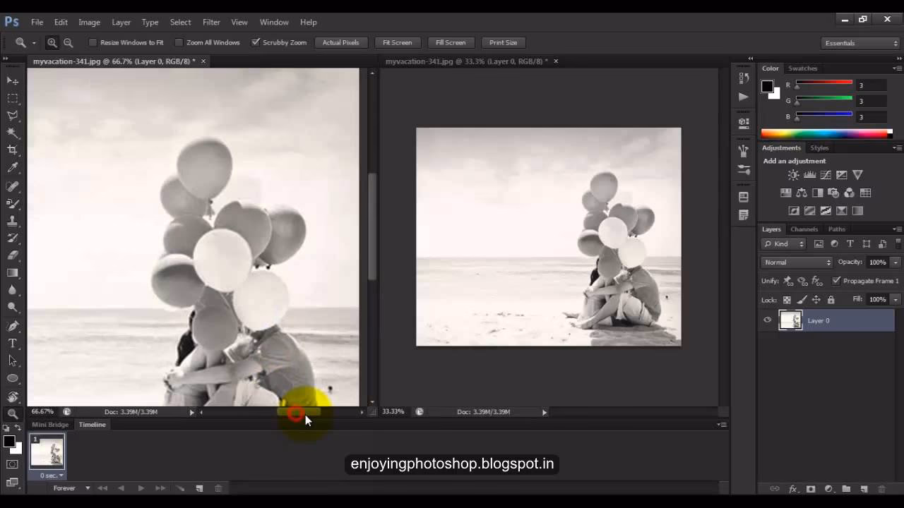The image size is (904, 508).
Task: Select the Crop tool
Action: pyautogui.click(x=13, y=150)
